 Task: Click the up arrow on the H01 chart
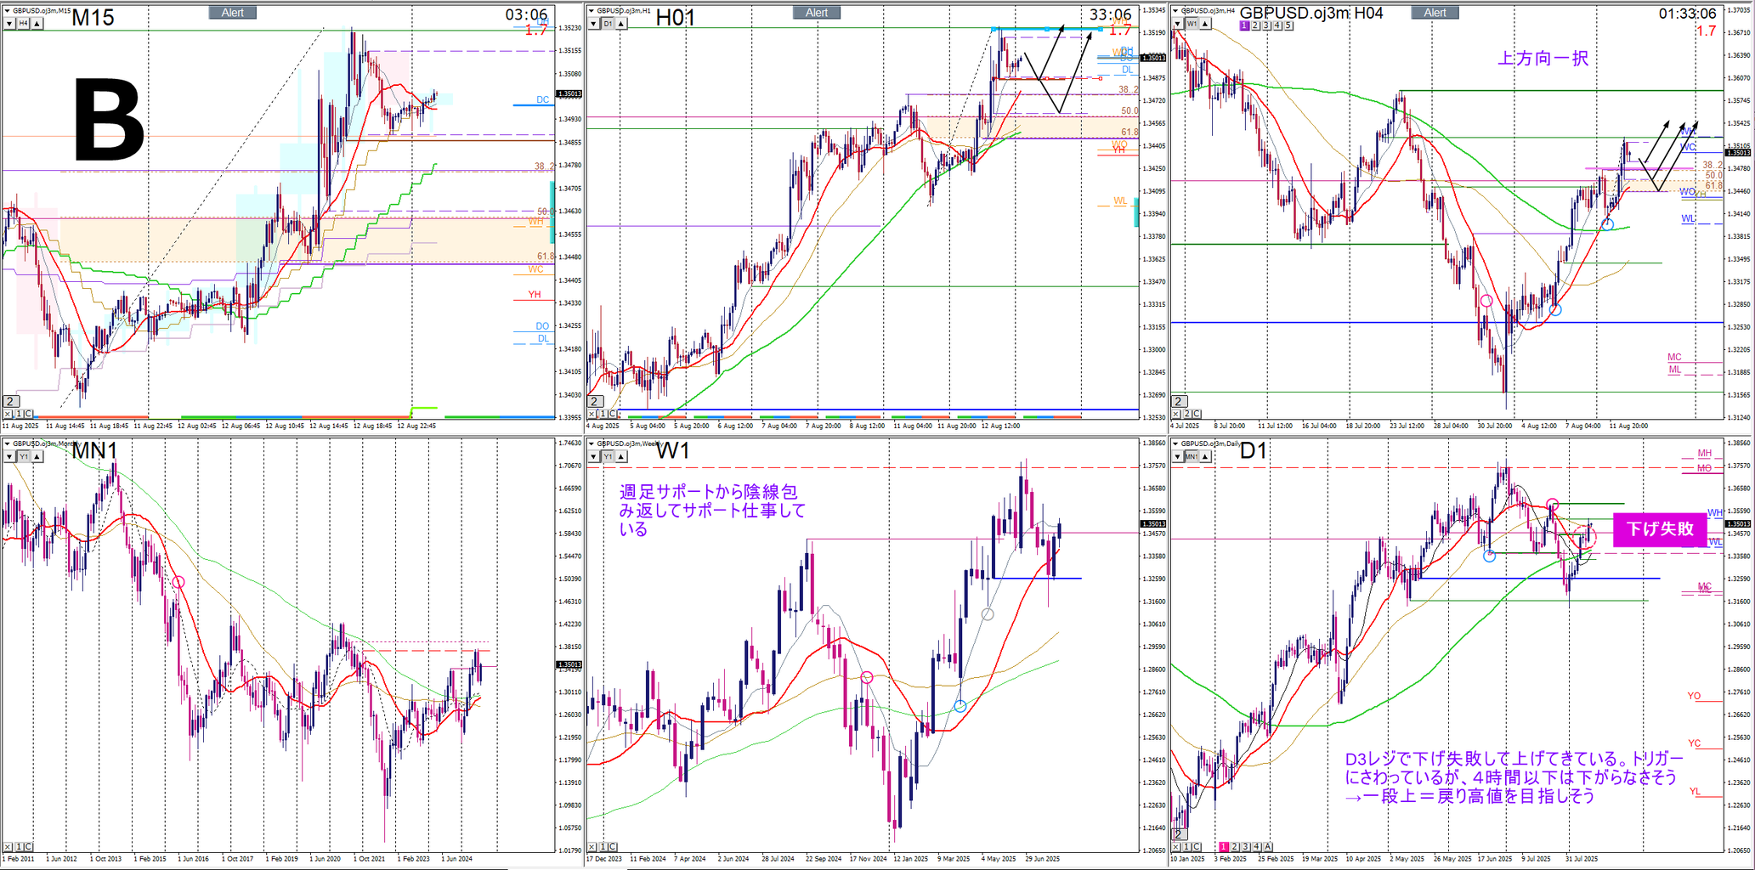621,24
